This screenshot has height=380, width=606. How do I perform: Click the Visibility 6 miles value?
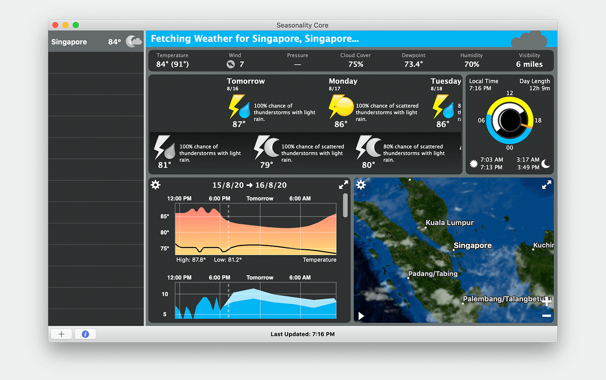[529, 64]
